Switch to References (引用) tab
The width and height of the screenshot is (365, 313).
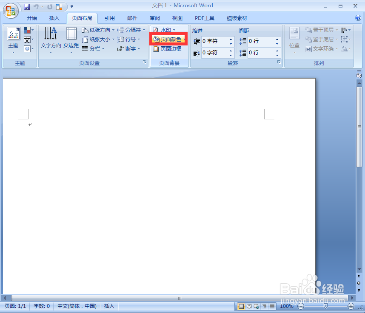coord(109,18)
